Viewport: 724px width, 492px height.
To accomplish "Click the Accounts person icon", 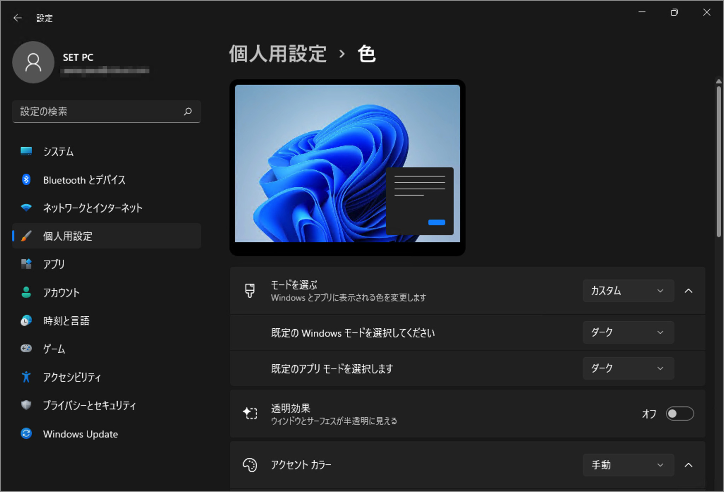I will pyautogui.click(x=26, y=293).
